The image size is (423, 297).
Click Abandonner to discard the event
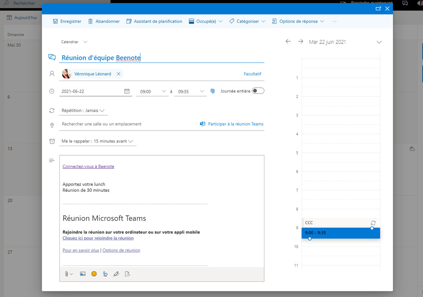click(104, 21)
